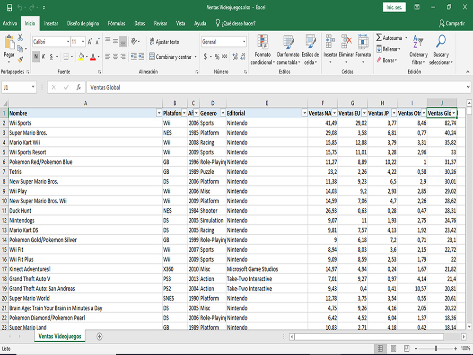
Task: Open Buscar y seleccionar menu
Action: click(441, 50)
